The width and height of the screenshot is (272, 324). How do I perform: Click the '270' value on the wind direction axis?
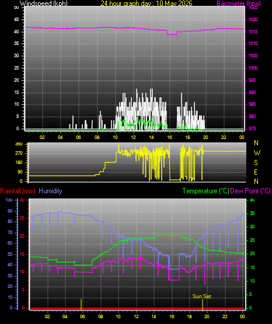pyautogui.click(x=19, y=154)
